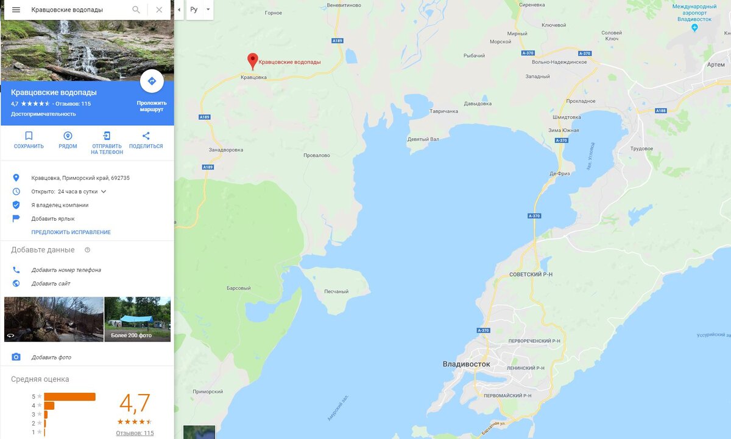Click Добавить ярлык option
731x439 pixels.
[53, 218]
